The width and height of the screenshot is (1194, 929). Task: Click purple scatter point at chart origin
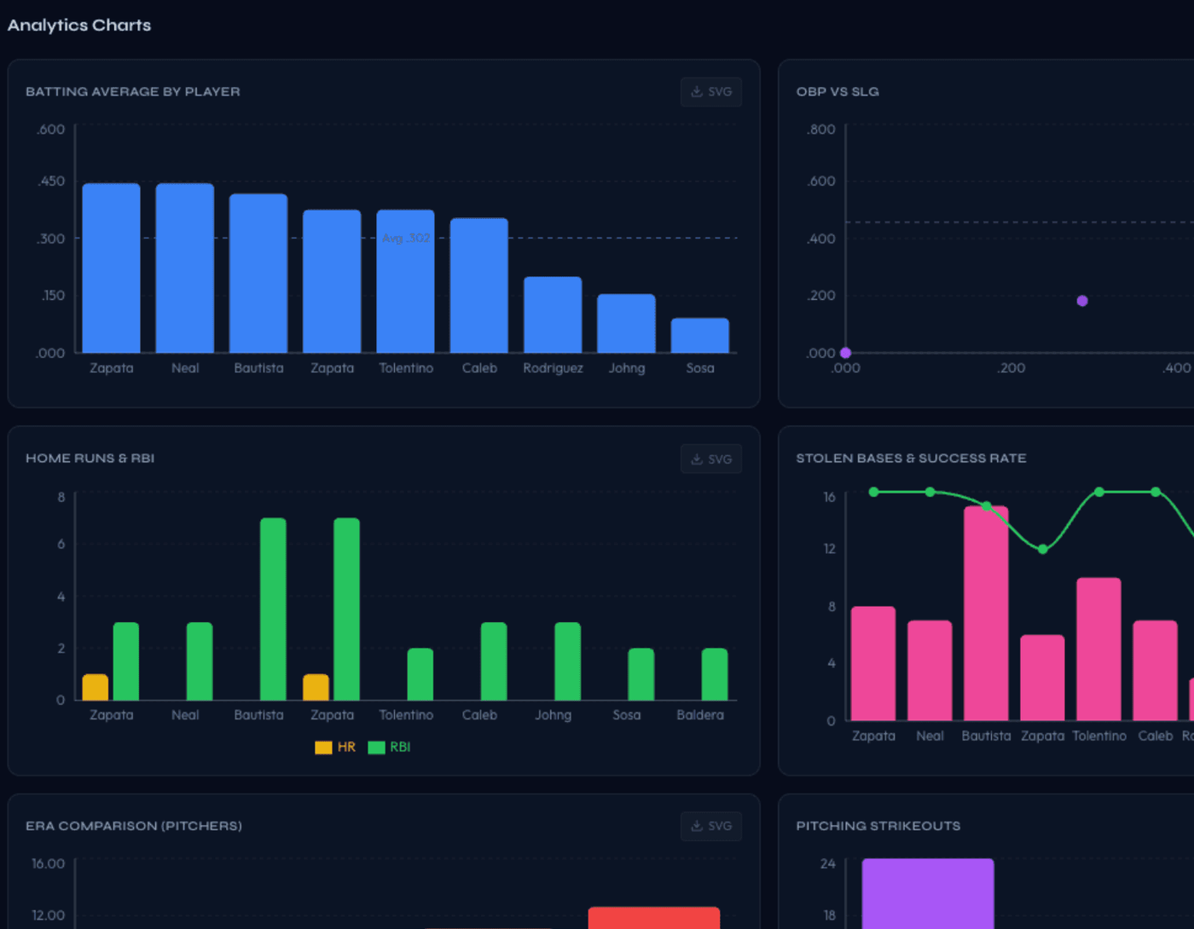[x=845, y=353]
